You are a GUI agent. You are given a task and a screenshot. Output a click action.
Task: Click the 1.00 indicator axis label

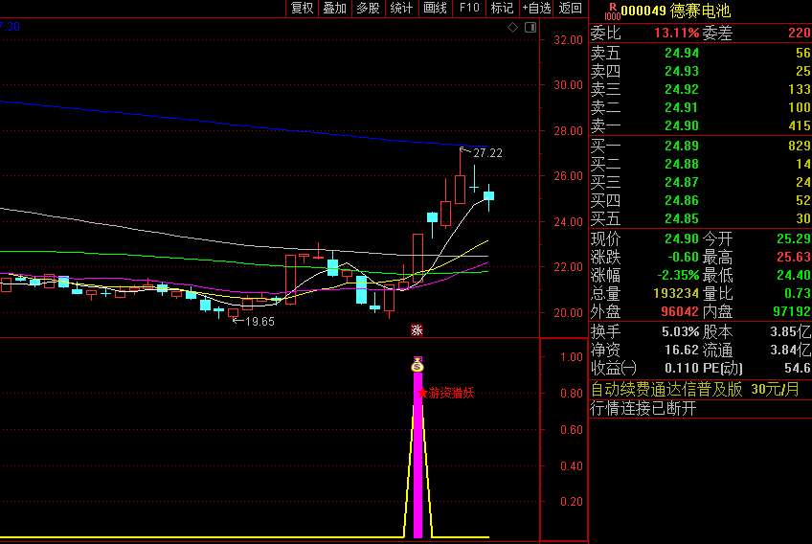click(x=572, y=357)
